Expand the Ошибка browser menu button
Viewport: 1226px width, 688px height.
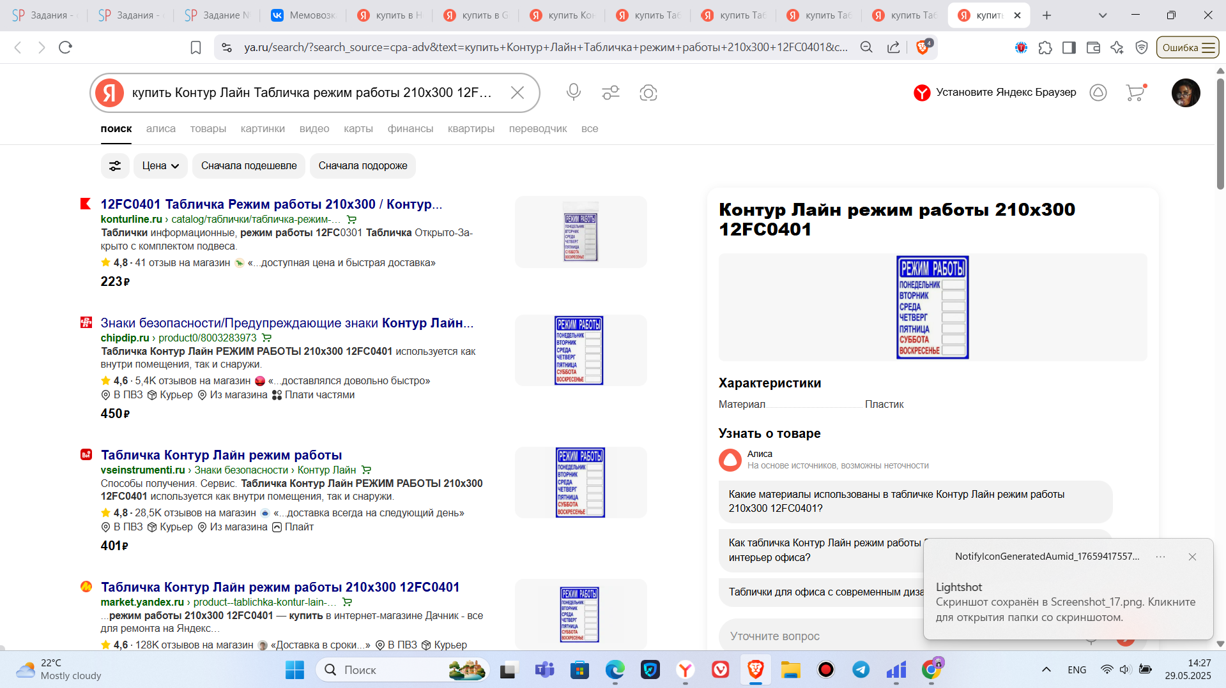click(x=1188, y=47)
